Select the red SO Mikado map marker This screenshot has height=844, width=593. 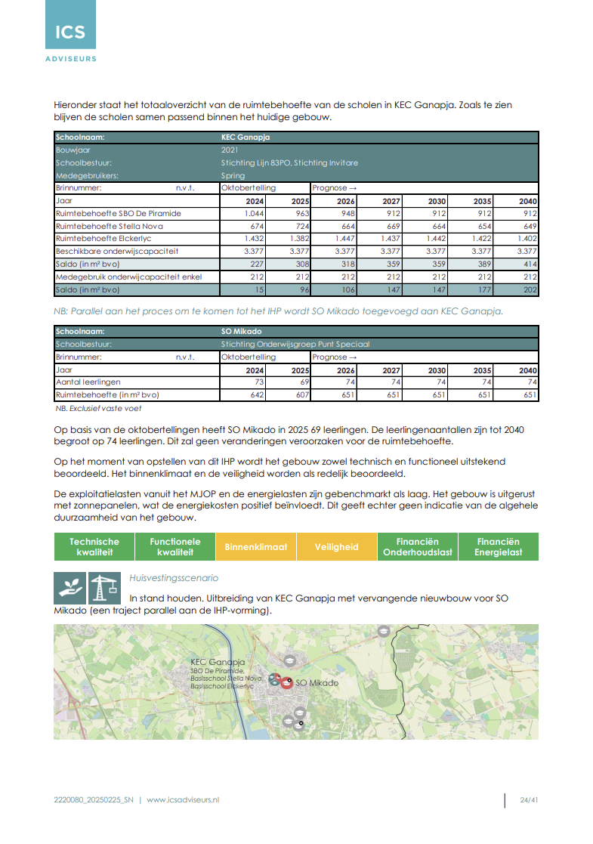(286, 682)
